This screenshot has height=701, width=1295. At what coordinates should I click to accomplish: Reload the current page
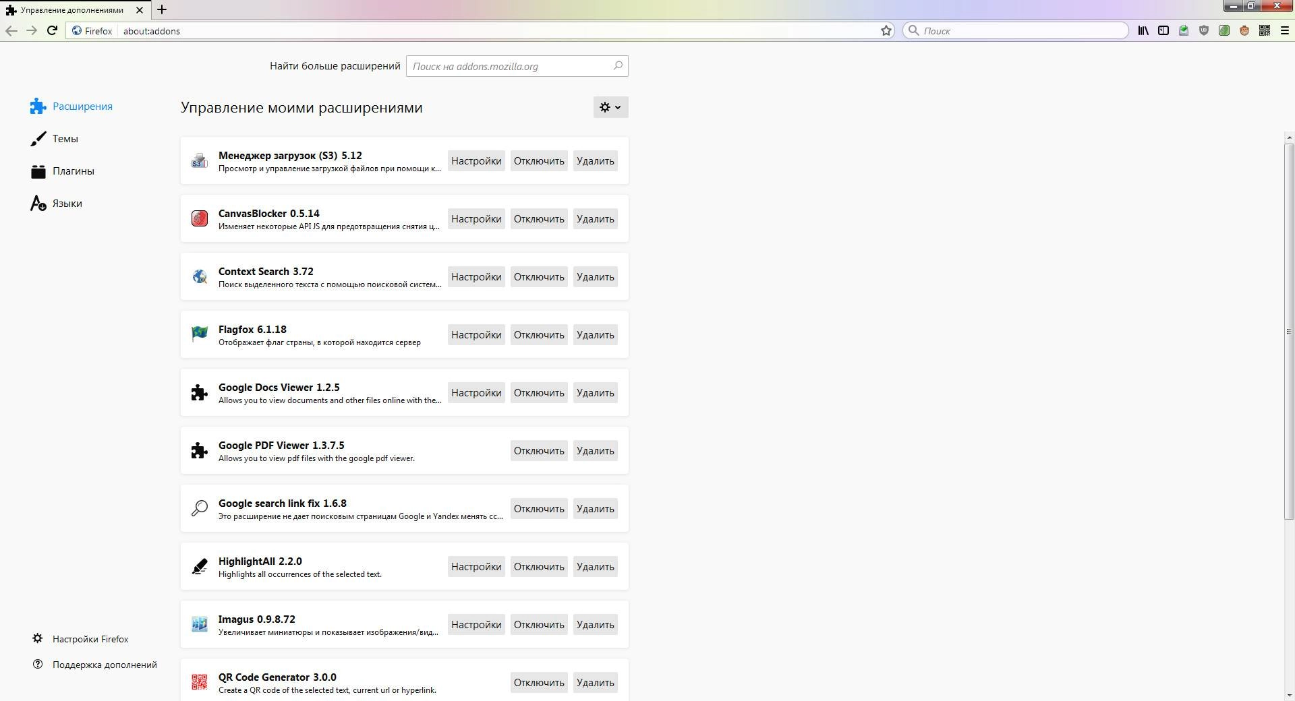pos(52,30)
